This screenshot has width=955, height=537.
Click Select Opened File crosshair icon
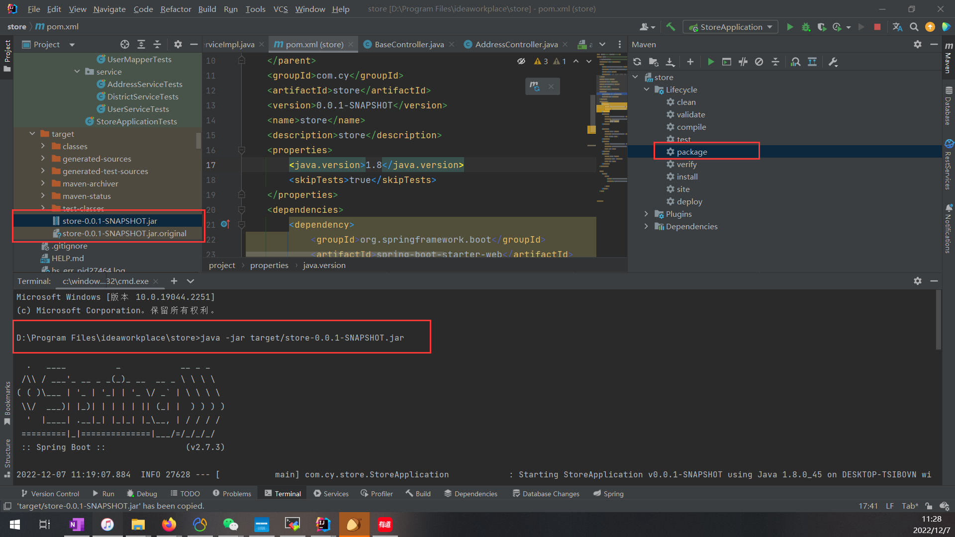125,44
